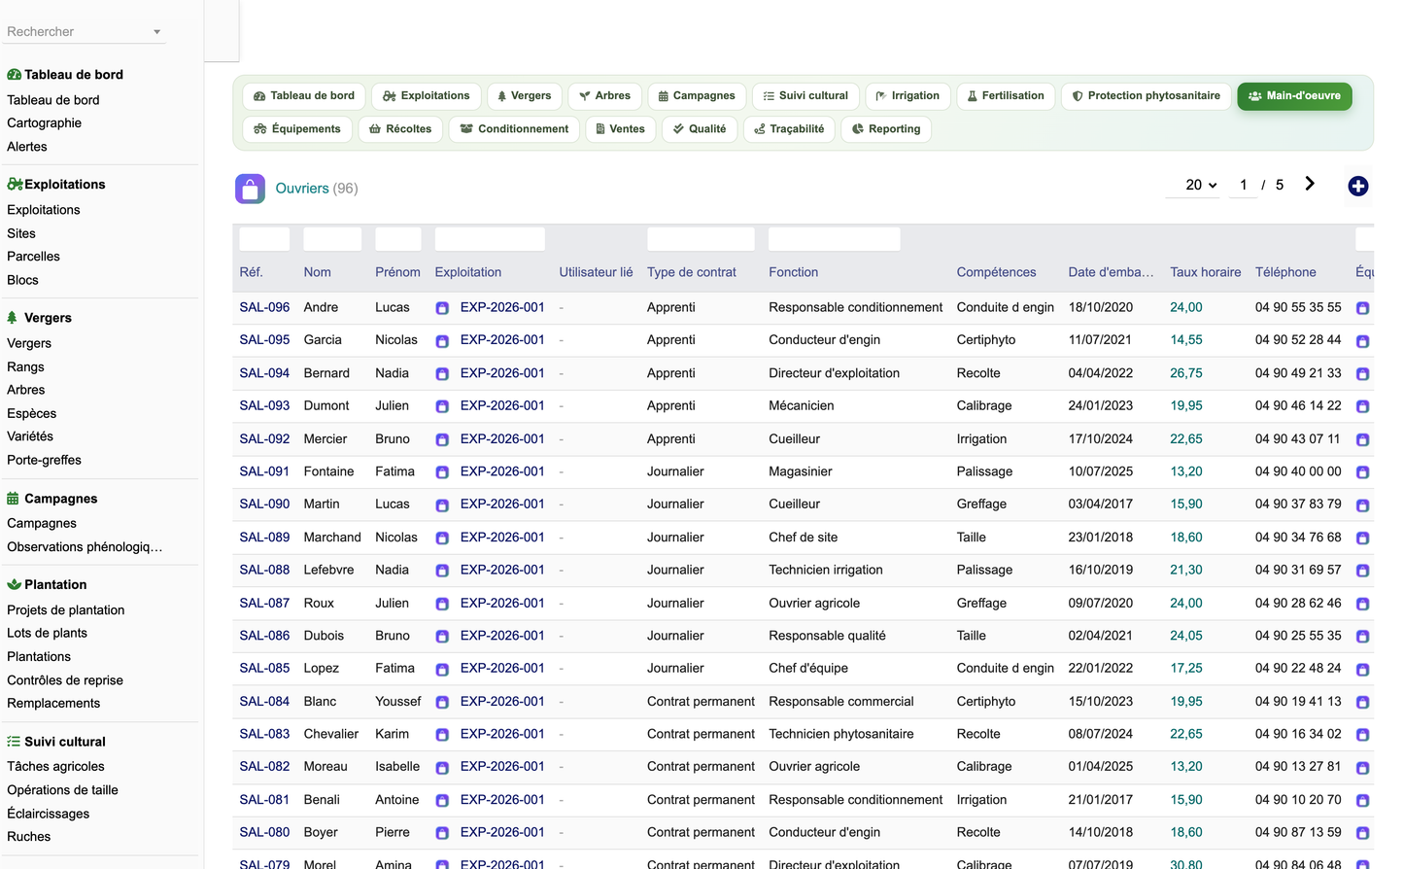
Task: Open Tâches agricoles in the sidebar
Action: (x=55, y=767)
